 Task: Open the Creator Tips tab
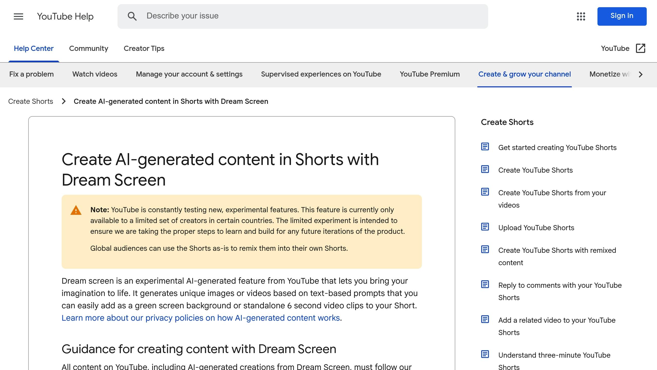click(144, 49)
